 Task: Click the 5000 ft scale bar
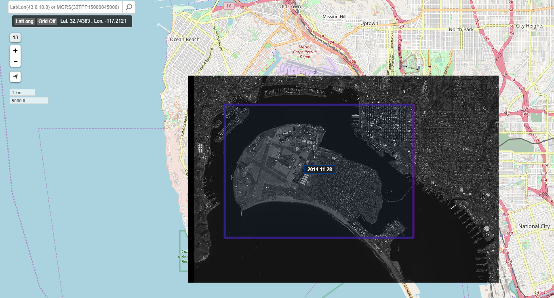click(x=29, y=101)
